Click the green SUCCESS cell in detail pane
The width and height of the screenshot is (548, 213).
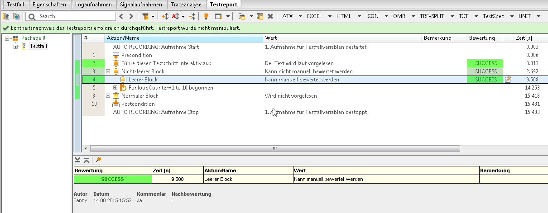(112, 179)
